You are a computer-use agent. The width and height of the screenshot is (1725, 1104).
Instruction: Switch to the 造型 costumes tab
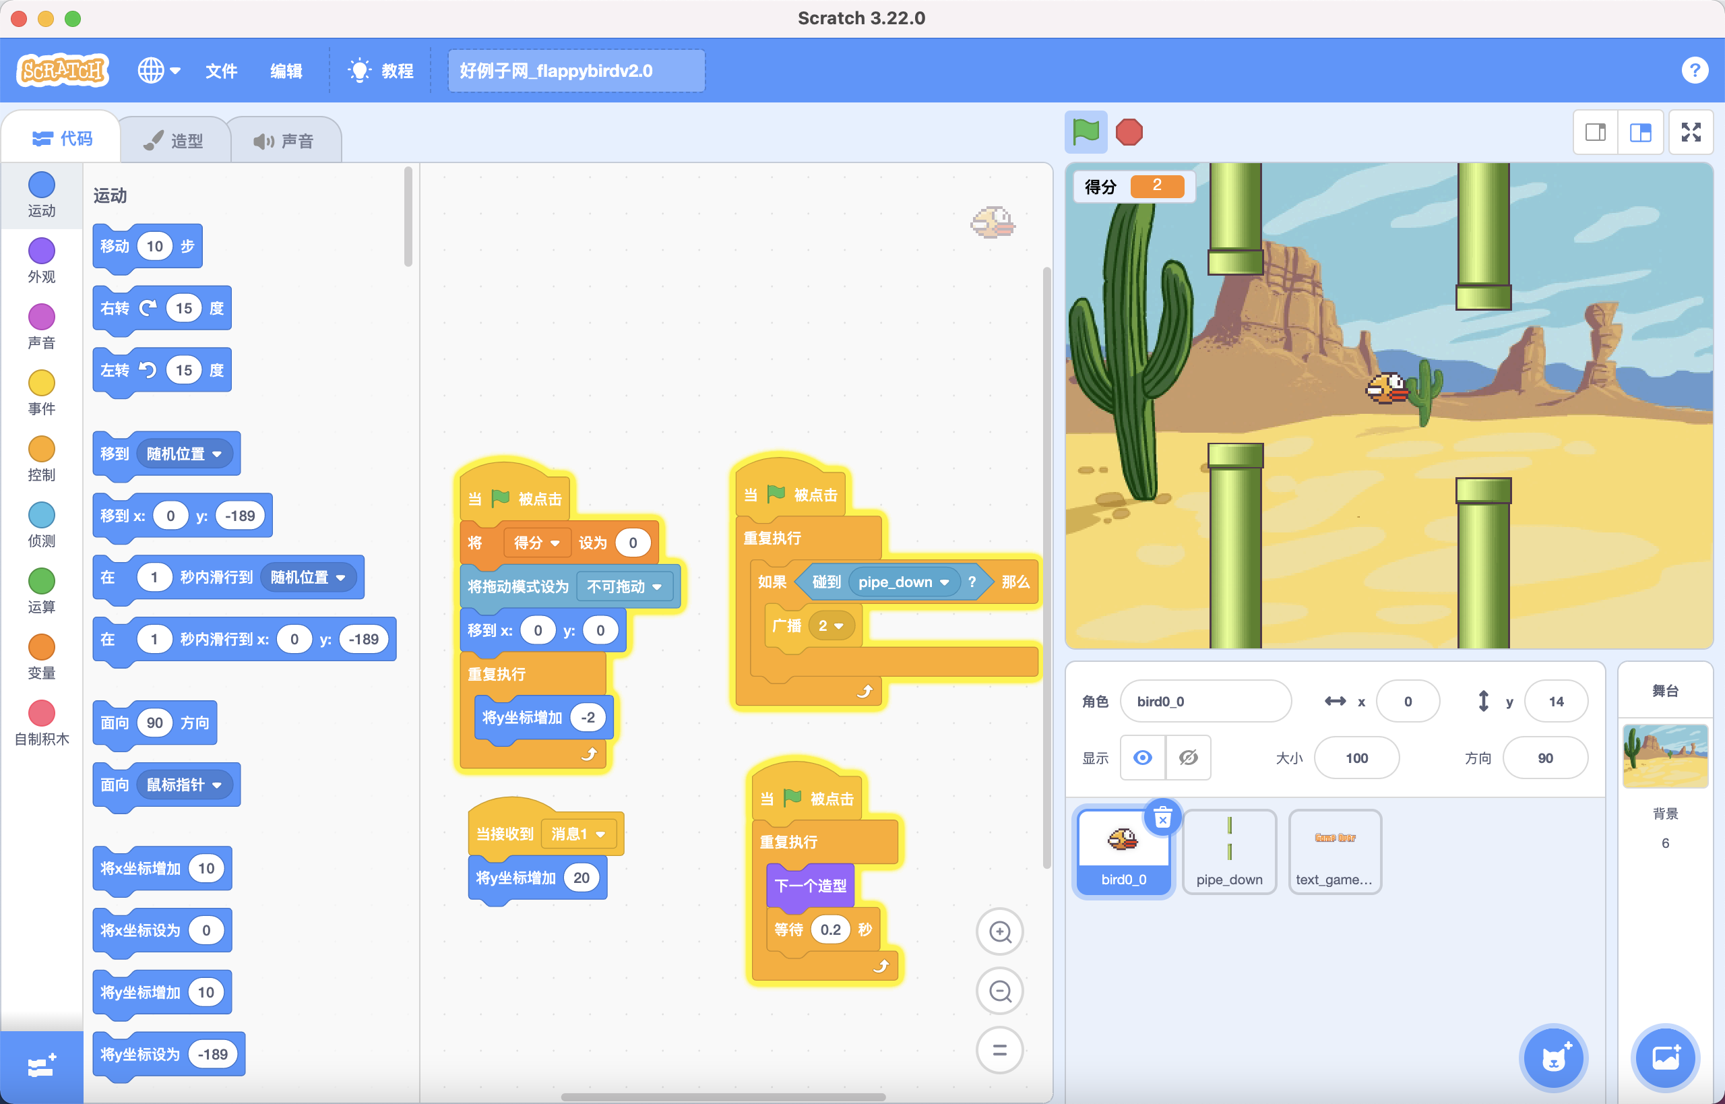point(173,140)
